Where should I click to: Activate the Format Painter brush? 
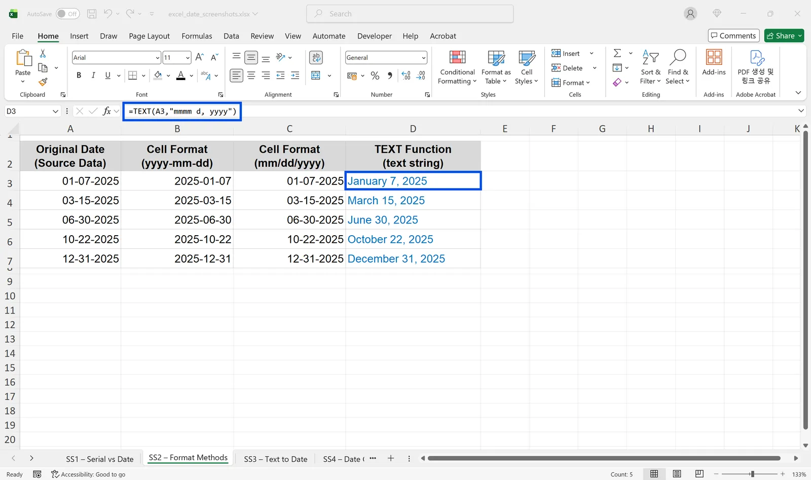(x=43, y=82)
